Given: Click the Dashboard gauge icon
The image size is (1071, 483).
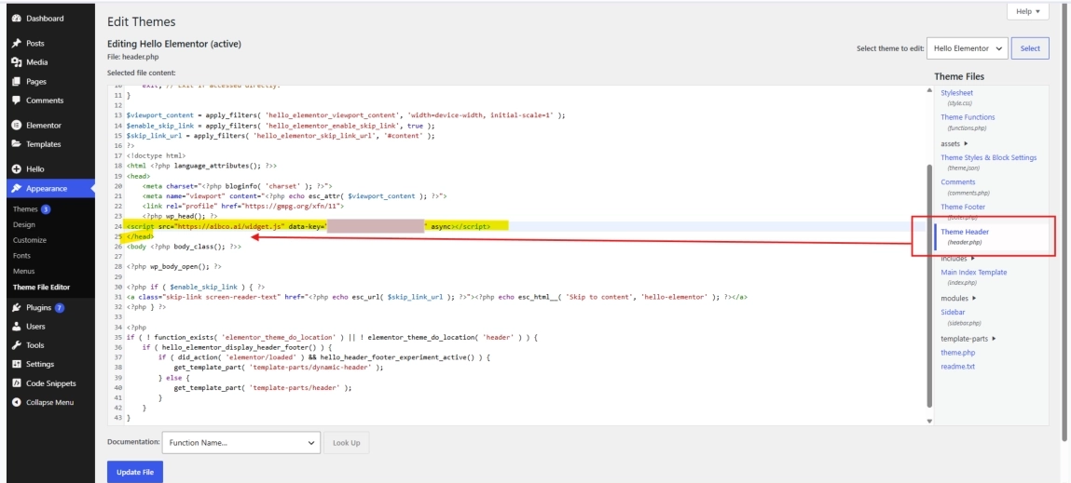Looking at the screenshot, I should [17, 19].
